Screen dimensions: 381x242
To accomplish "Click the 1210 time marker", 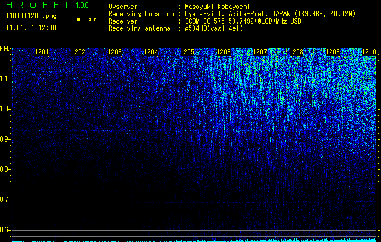I will click(x=369, y=52).
